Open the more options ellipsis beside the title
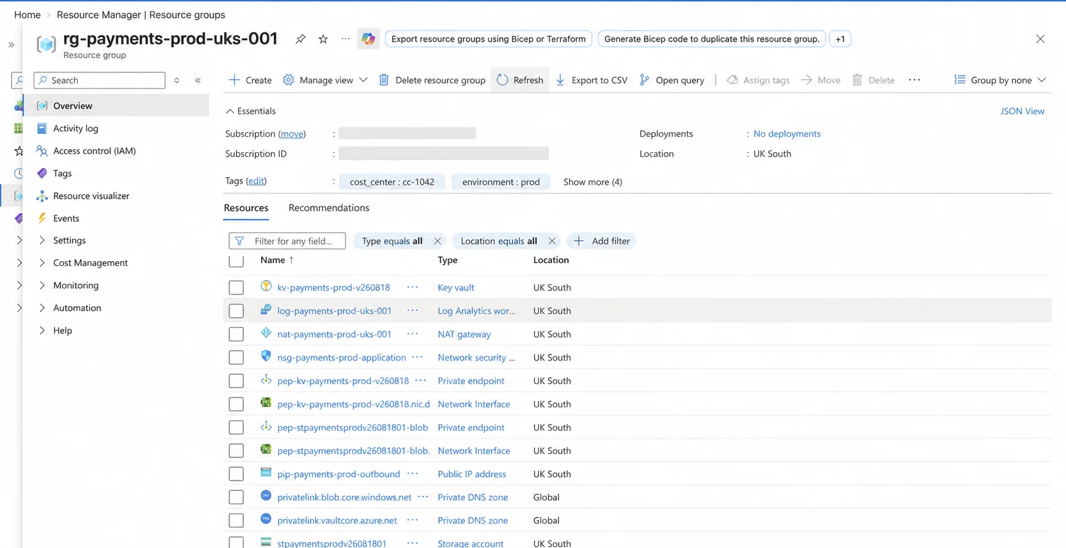Viewport: 1066px width, 548px height. tap(346, 39)
